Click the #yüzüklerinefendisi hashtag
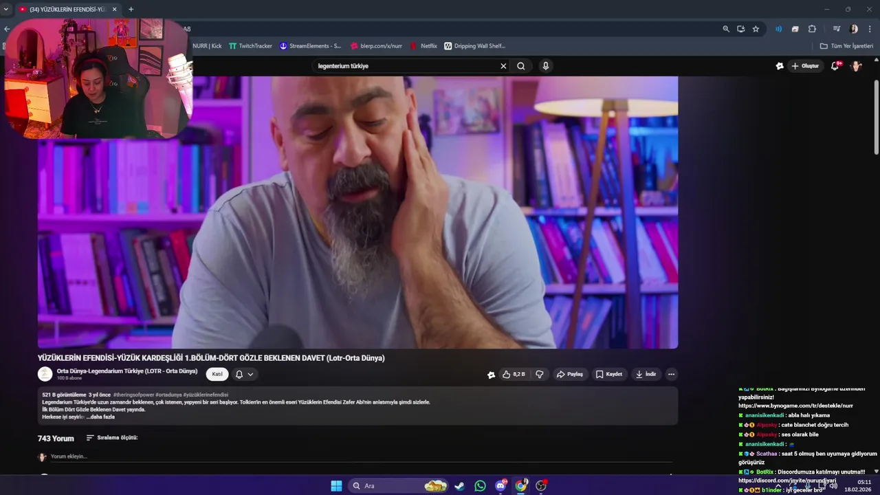Viewport: 880px width, 495px height. 206,395
